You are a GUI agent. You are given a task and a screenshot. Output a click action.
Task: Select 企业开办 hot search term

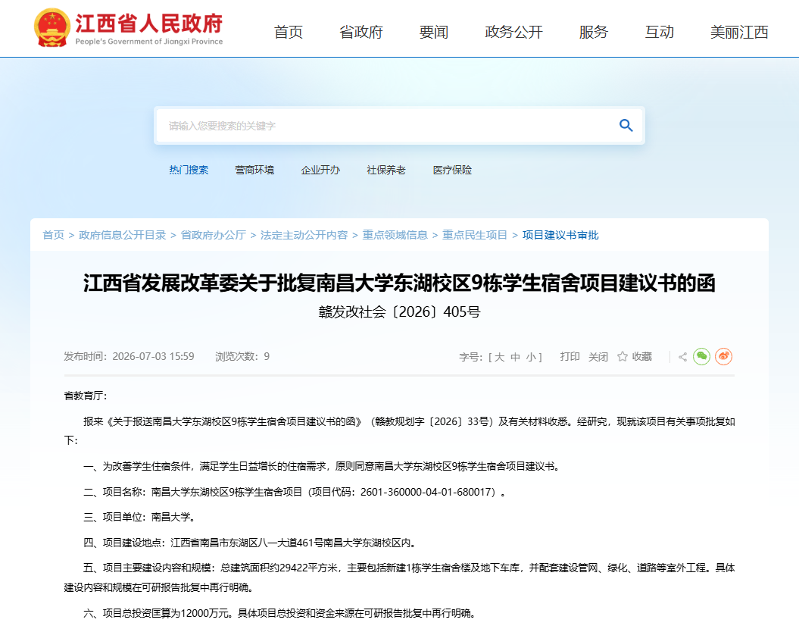coord(320,171)
